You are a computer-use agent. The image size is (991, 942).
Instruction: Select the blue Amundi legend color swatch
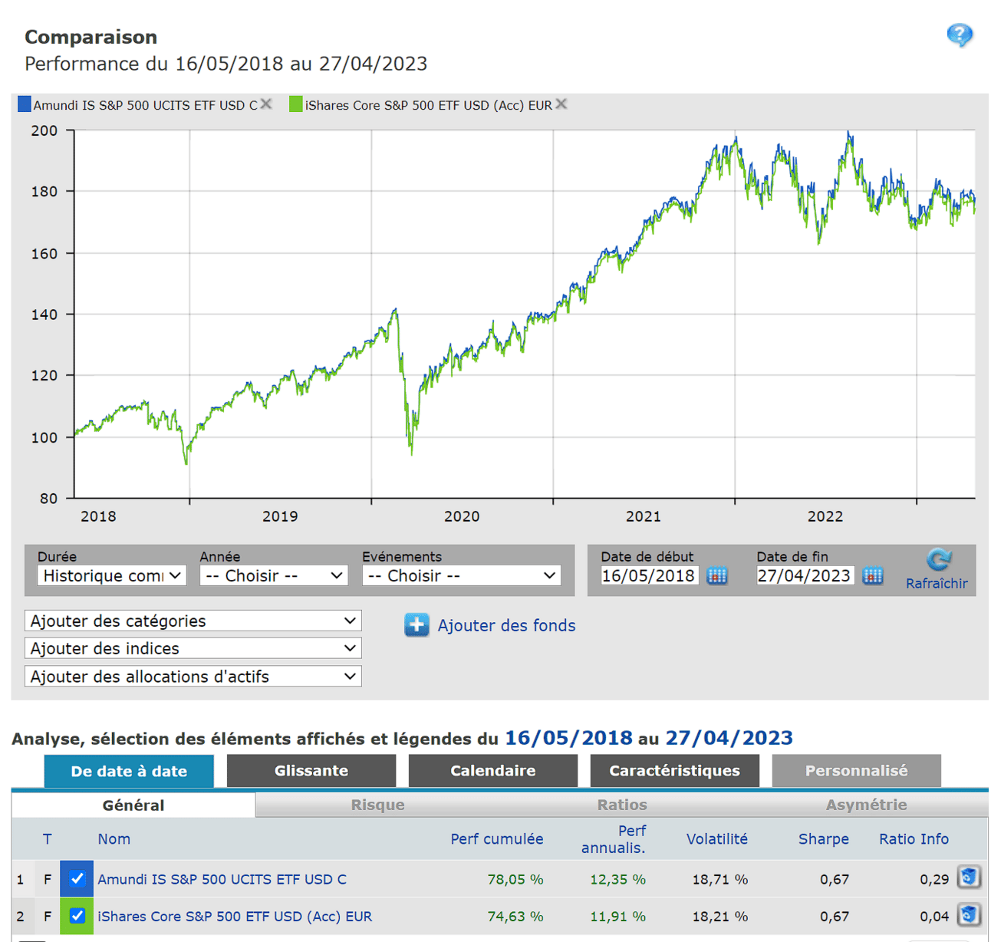coord(24,103)
